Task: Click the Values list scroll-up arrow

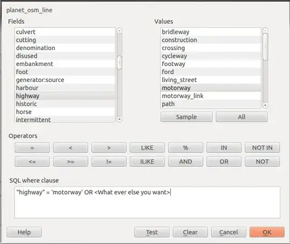Action: tap(265, 31)
